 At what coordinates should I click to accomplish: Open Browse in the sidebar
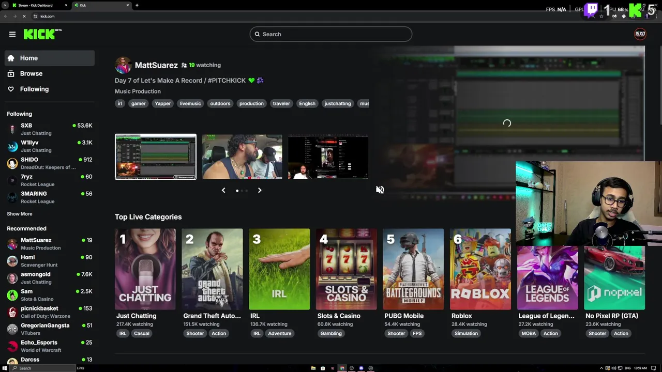click(x=50, y=73)
